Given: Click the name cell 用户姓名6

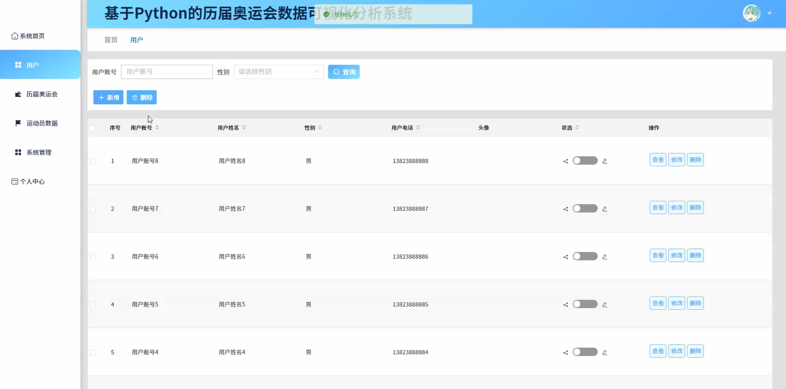Looking at the screenshot, I should [232, 257].
